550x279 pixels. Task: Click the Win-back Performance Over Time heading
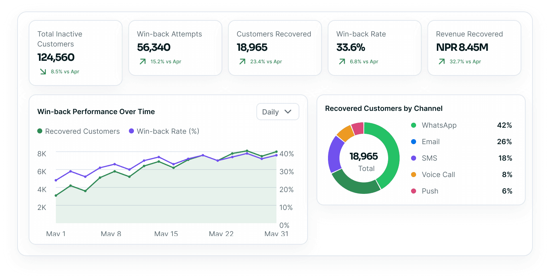[x=96, y=112]
